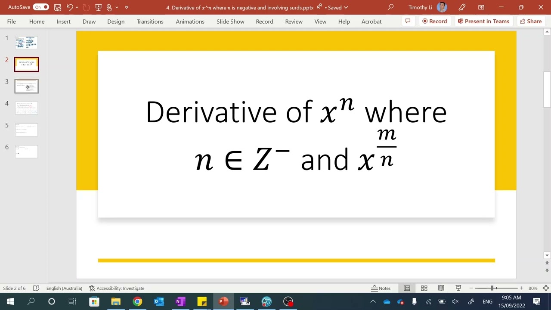
Task: Click the spell check book icon
Action: [x=36, y=288]
